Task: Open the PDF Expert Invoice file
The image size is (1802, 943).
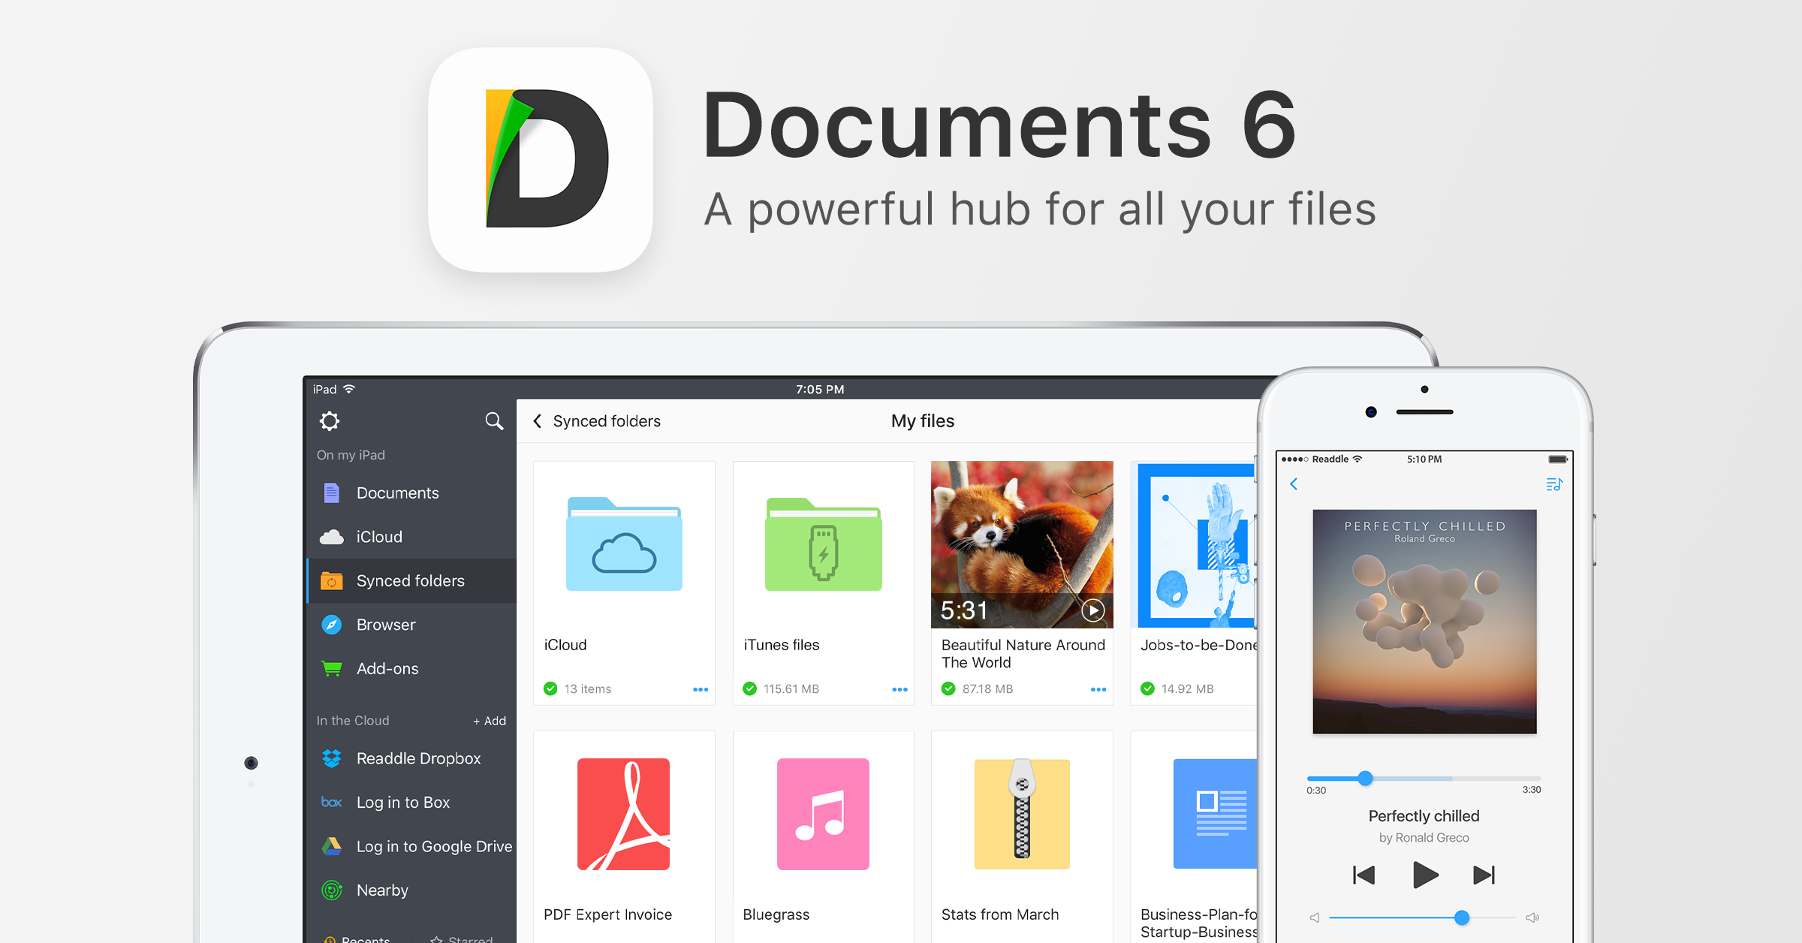Action: tap(623, 814)
